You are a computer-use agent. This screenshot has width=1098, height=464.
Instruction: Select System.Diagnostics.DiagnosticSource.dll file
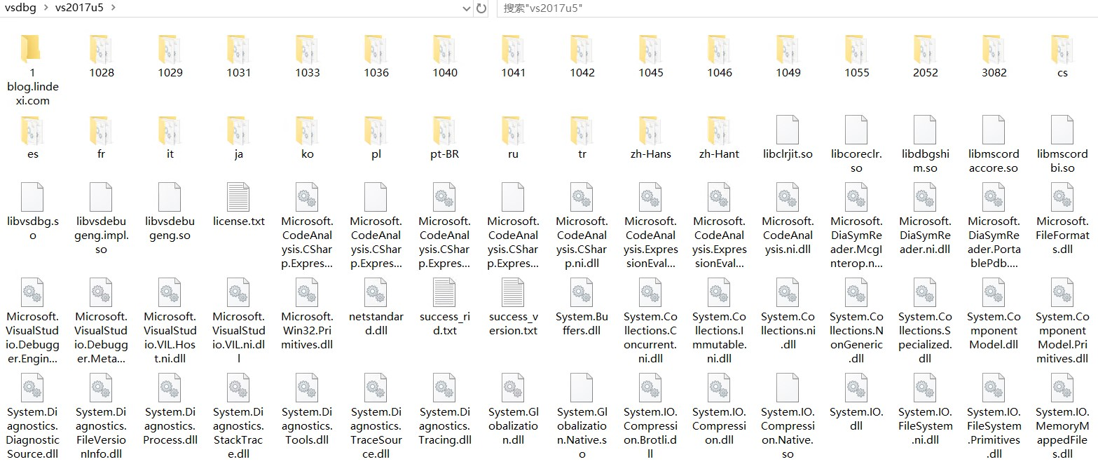[x=33, y=416]
